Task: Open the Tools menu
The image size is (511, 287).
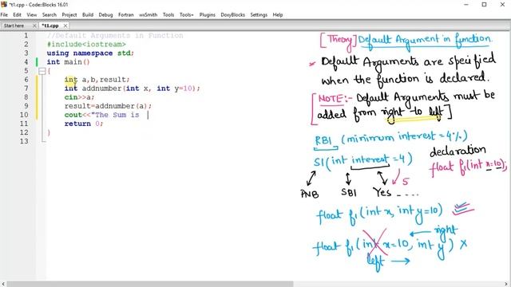Action: [x=168, y=14]
